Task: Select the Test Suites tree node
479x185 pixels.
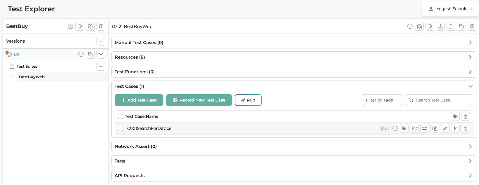Action: (27, 66)
